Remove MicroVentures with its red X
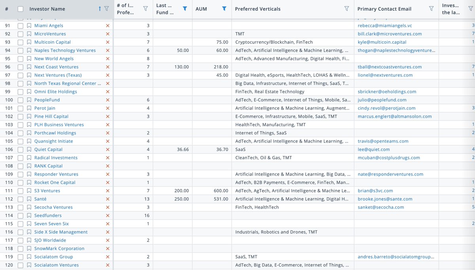The width and height of the screenshot is (475, 270). click(x=108, y=34)
